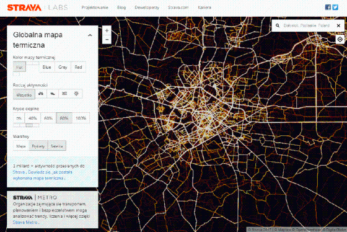Open Blog in top navigation
Image resolution: width=347 pixels, height=232 pixels.
(121, 7)
